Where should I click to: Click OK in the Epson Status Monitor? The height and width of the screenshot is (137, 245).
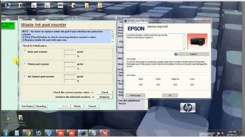pos(170,96)
